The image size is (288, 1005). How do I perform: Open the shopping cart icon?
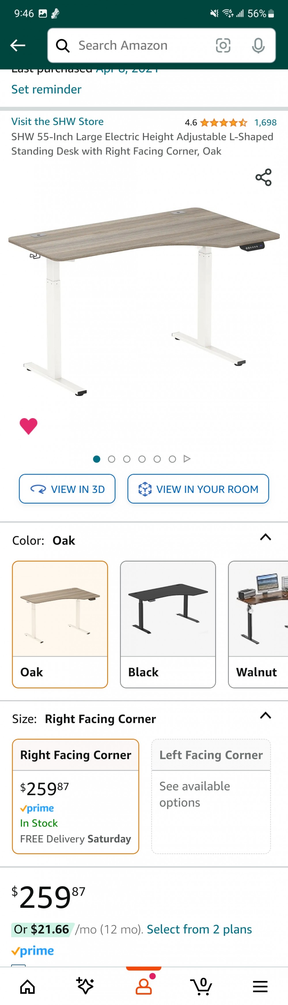pos(202,986)
